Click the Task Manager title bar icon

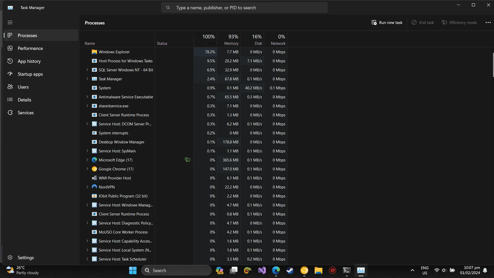point(10,8)
